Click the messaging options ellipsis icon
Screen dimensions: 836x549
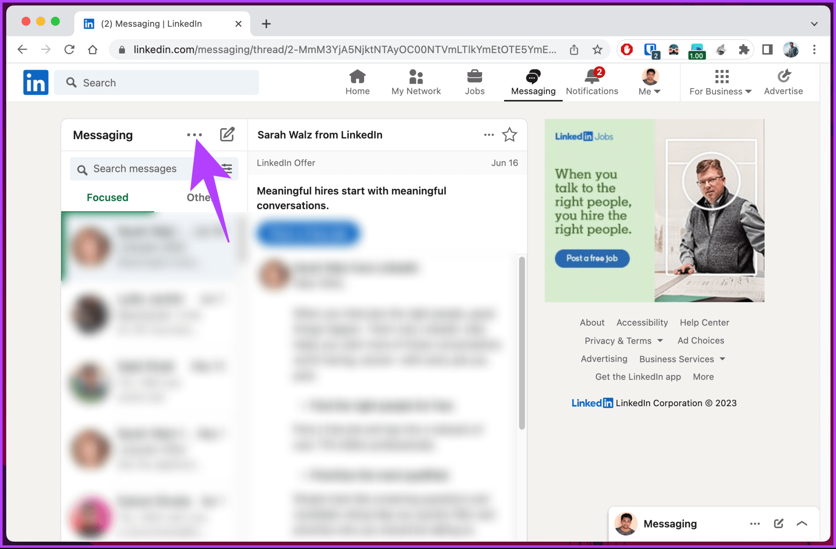pyautogui.click(x=194, y=135)
